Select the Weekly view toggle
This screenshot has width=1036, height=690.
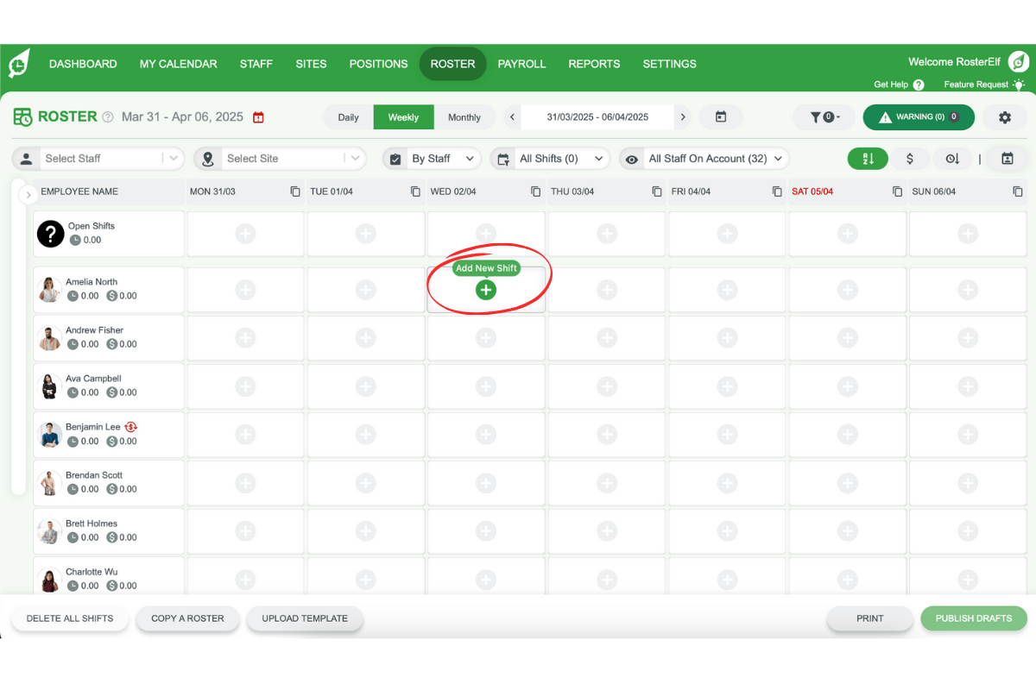coord(403,117)
